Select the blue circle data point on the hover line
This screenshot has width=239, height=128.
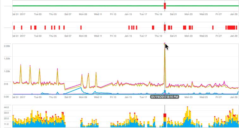[x=165, y=91]
